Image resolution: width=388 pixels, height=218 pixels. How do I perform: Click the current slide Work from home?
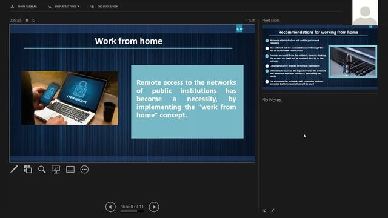[x=132, y=93]
